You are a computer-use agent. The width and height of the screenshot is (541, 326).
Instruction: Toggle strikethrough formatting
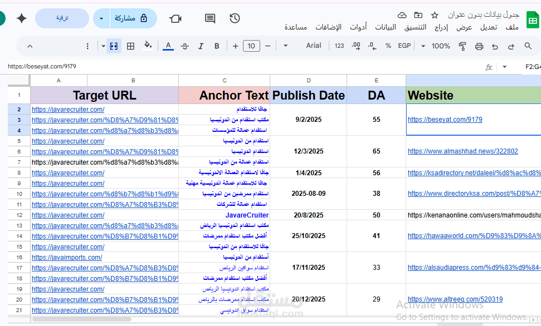point(184,46)
